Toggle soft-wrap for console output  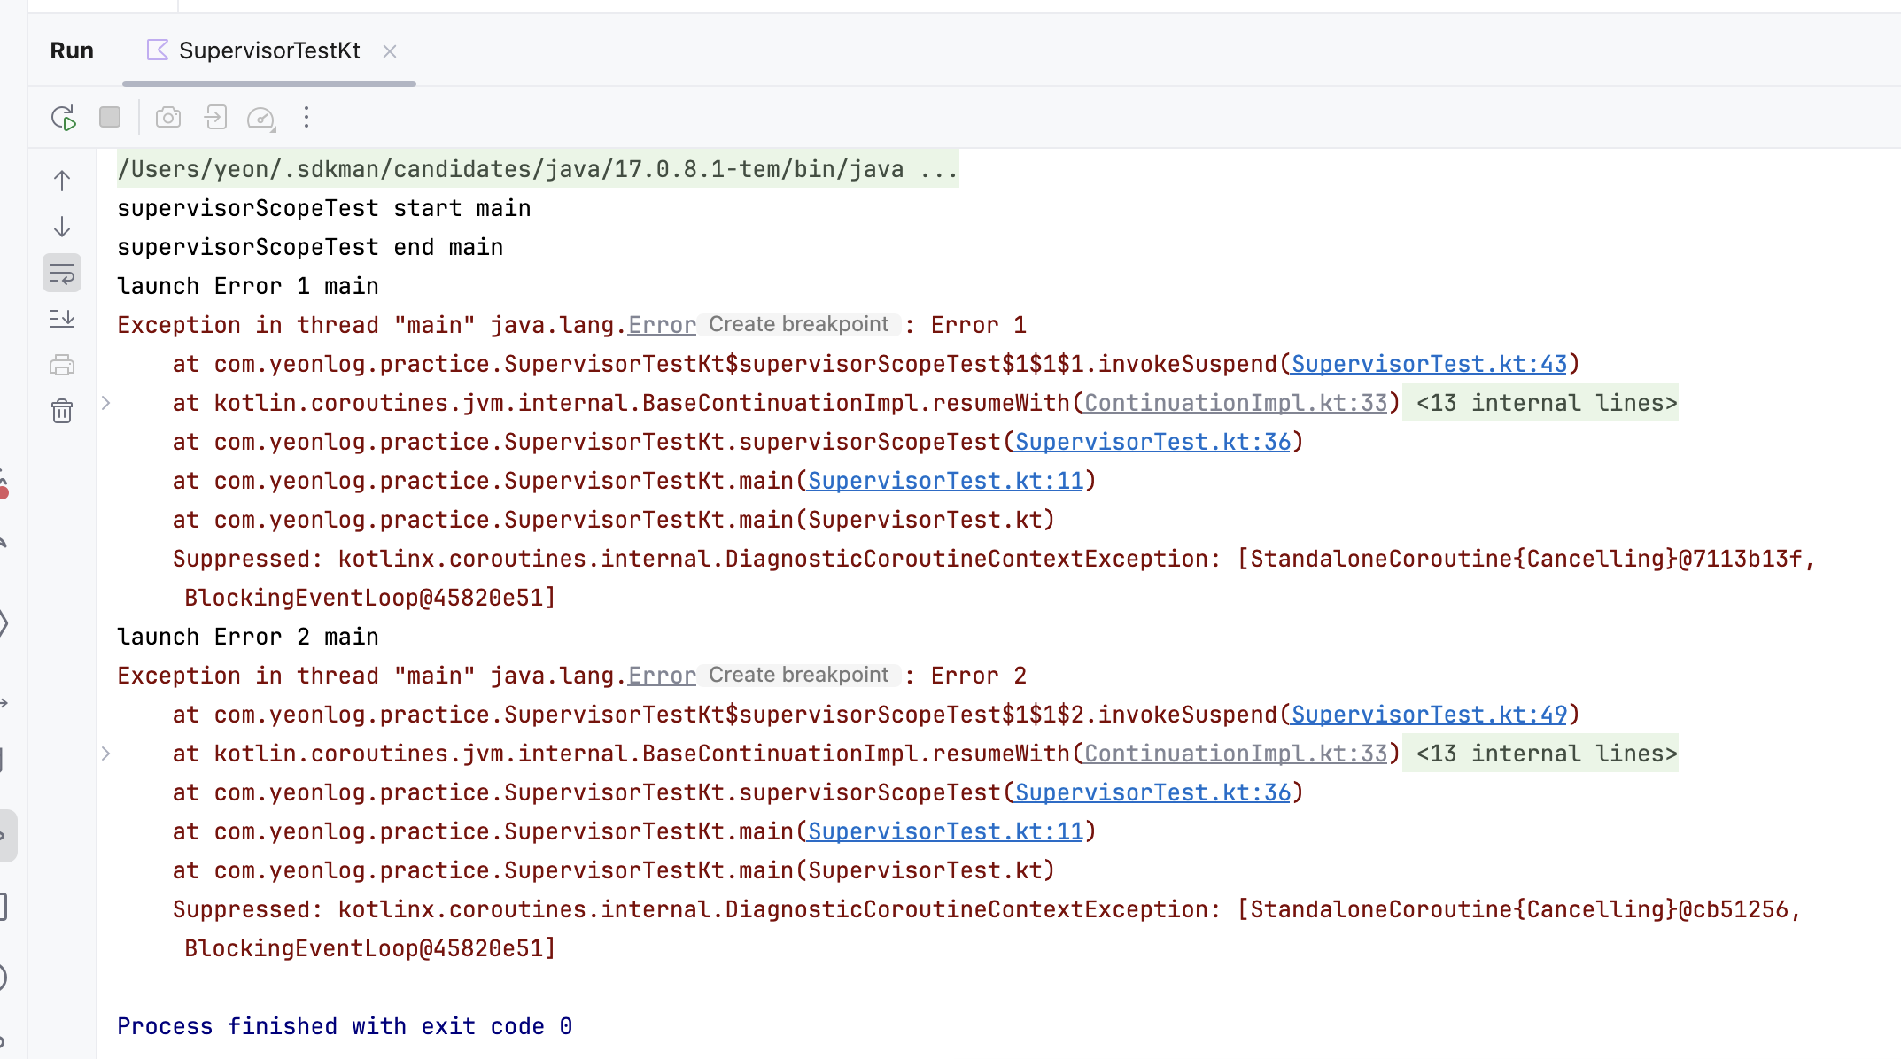(x=62, y=273)
